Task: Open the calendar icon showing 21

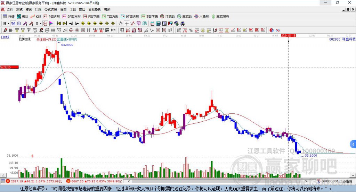Action: click(x=152, y=23)
